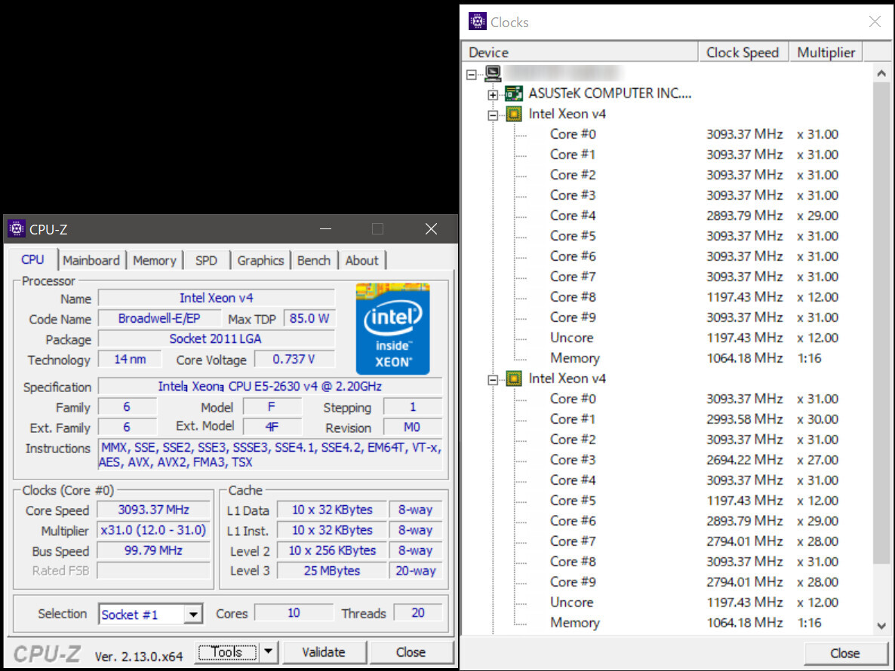Click the Level 2 value 10 x 256 KBytes
The width and height of the screenshot is (895, 671).
tap(331, 550)
